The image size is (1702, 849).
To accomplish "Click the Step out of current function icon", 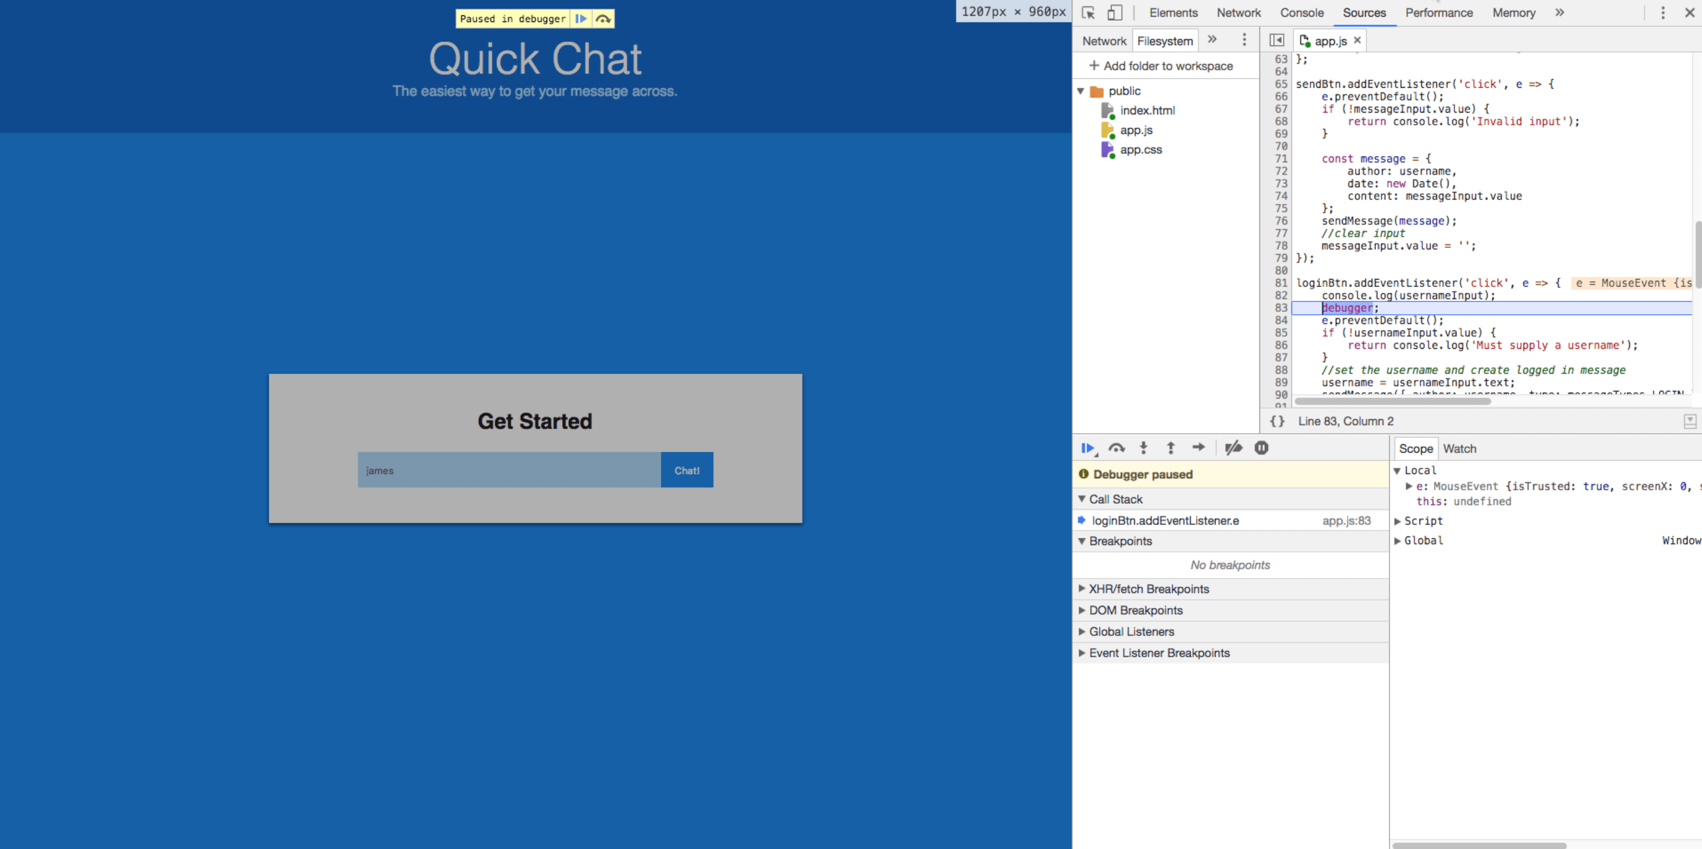I will (1170, 447).
